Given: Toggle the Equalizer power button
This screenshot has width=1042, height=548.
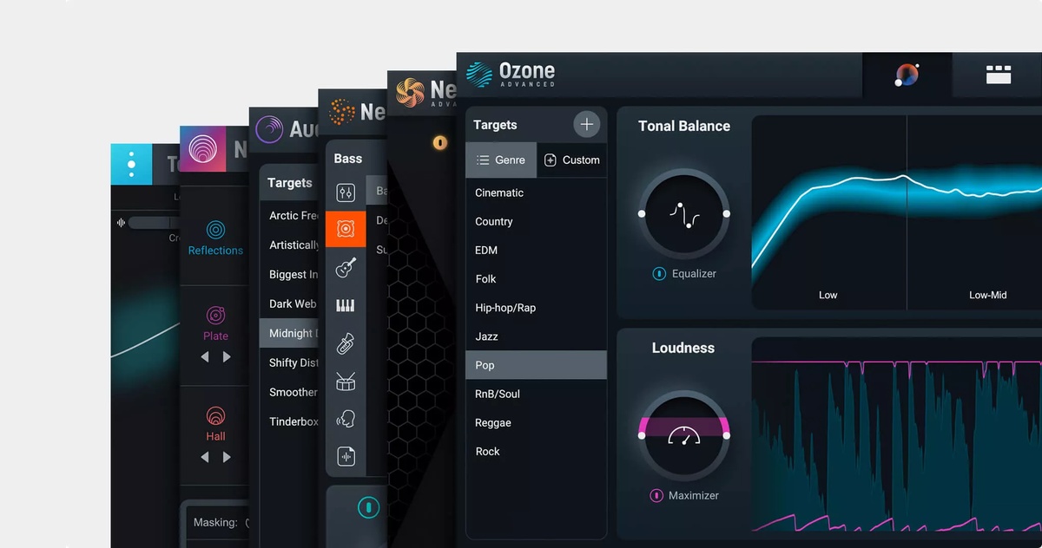Looking at the screenshot, I should (659, 274).
